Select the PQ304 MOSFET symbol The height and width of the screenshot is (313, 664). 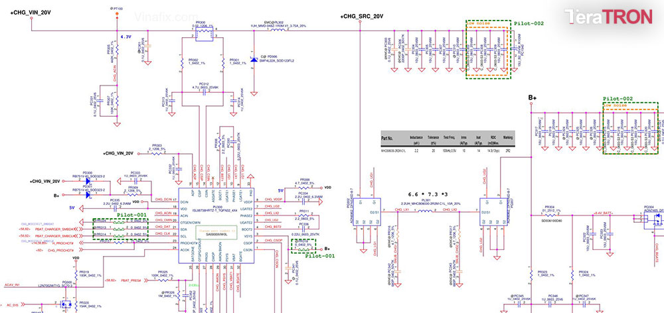[x=654, y=220]
